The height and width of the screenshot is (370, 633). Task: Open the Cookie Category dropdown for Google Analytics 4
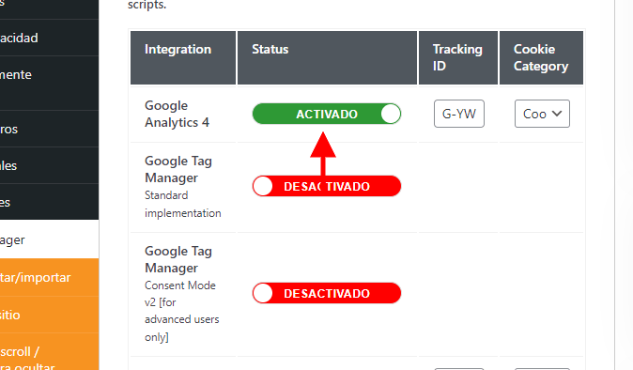[x=542, y=114]
